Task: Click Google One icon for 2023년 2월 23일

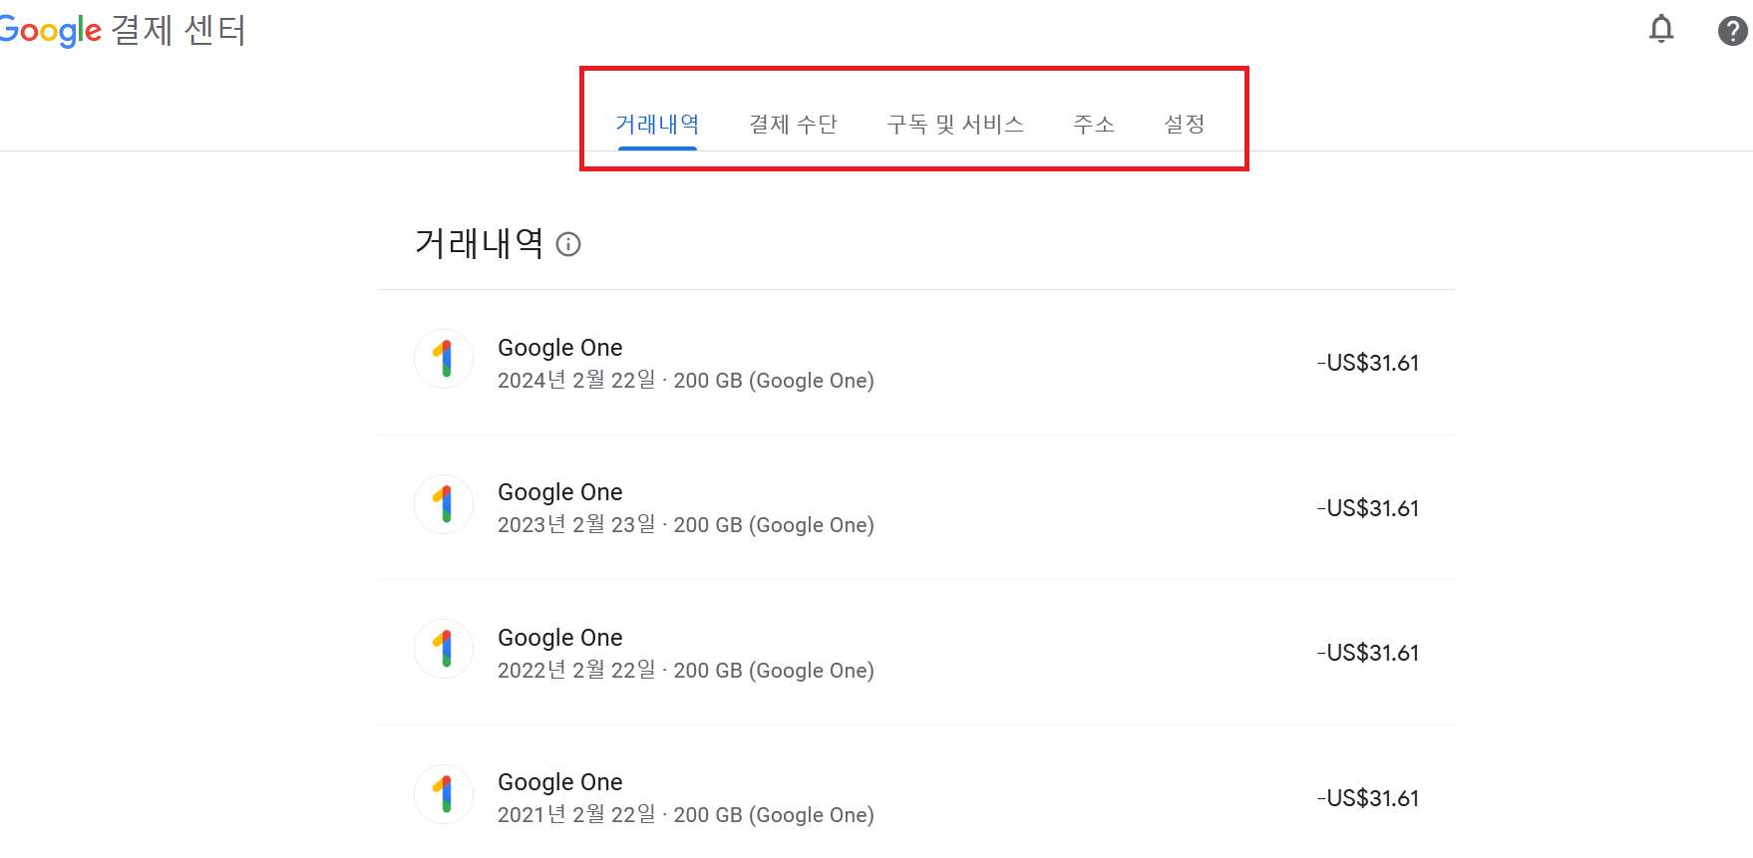Action: [444, 504]
